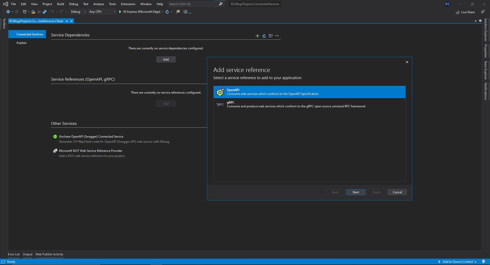This screenshot has height=265, width=490.
Task: Switch to the Publish side tab
Action: (x=21, y=43)
